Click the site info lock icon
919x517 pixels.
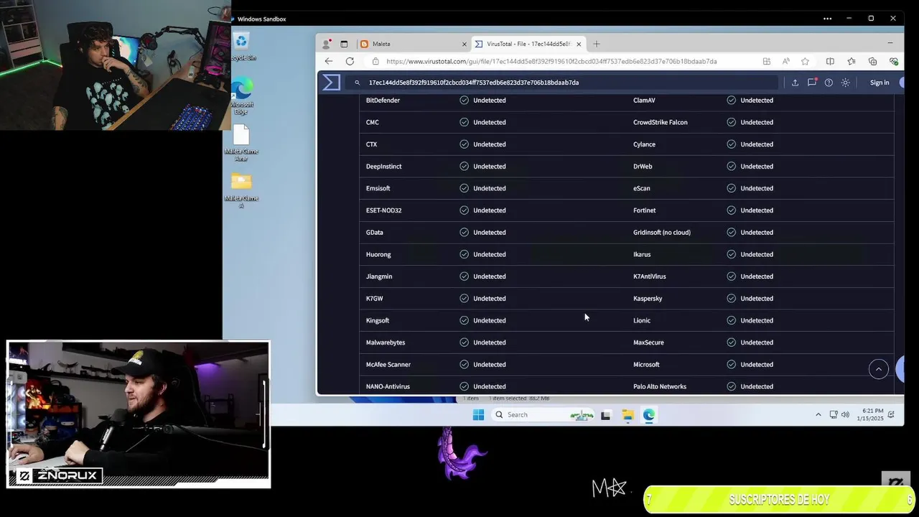[x=375, y=62]
